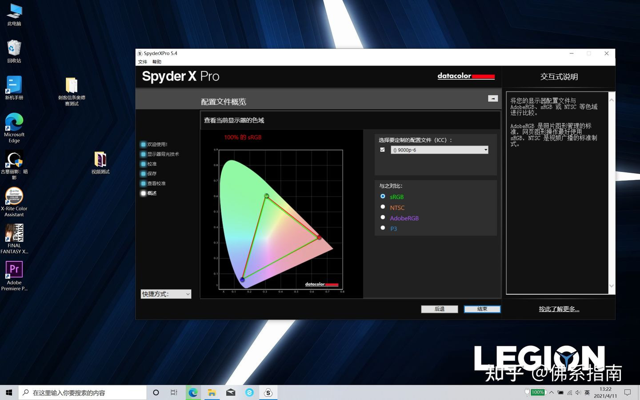This screenshot has height=400, width=640.
Task: Go to the 校准 step
Action: pyautogui.click(x=149, y=164)
